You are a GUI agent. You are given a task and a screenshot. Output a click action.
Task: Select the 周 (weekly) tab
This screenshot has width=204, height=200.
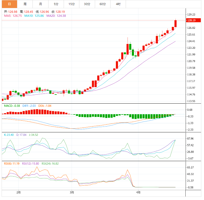click(25, 4)
